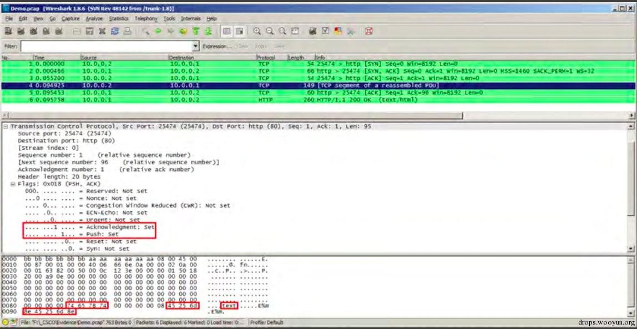Open the Statistics menu
Viewport: 637px width, 329px height.
pos(118,18)
